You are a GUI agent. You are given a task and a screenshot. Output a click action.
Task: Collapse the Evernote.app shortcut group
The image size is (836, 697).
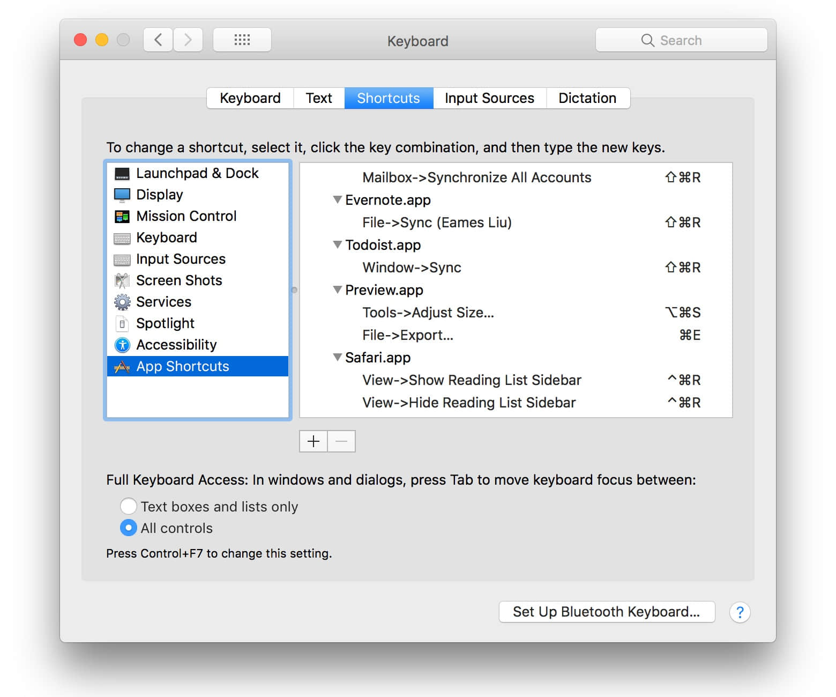point(337,200)
